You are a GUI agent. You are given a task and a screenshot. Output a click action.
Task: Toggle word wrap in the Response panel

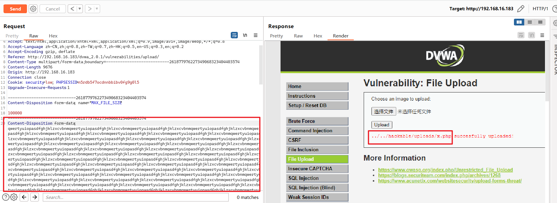coord(521,35)
